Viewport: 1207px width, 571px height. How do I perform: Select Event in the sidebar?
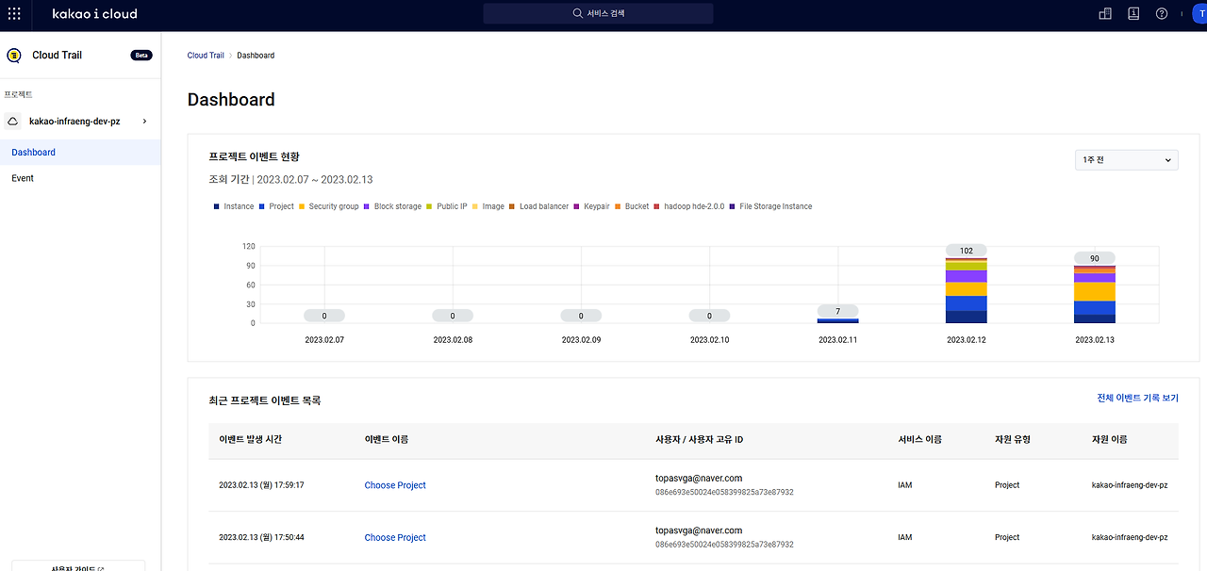coord(80,178)
